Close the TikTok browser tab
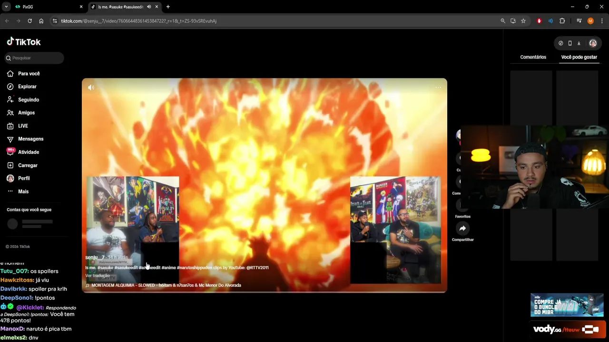The width and height of the screenshot is (609, 342). (157, 7)
